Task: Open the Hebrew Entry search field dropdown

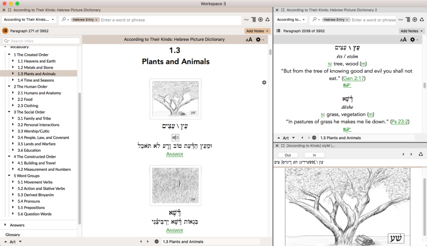Action: point(85,20)
